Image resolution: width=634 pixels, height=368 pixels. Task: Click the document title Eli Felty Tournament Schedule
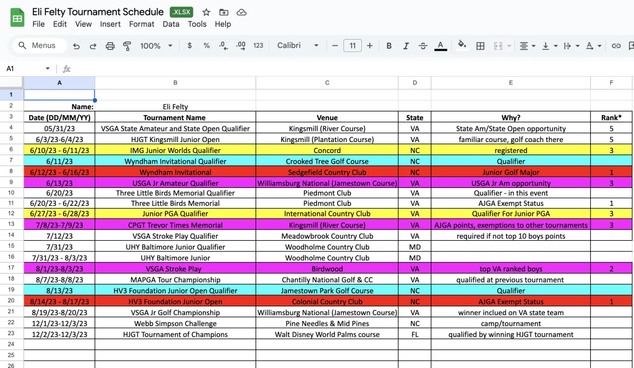click(98, 12)
